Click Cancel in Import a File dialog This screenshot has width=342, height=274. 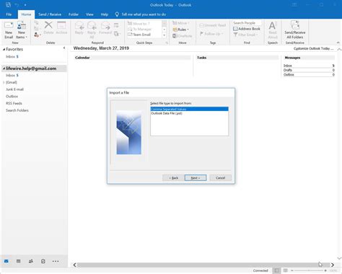[221, 178]
